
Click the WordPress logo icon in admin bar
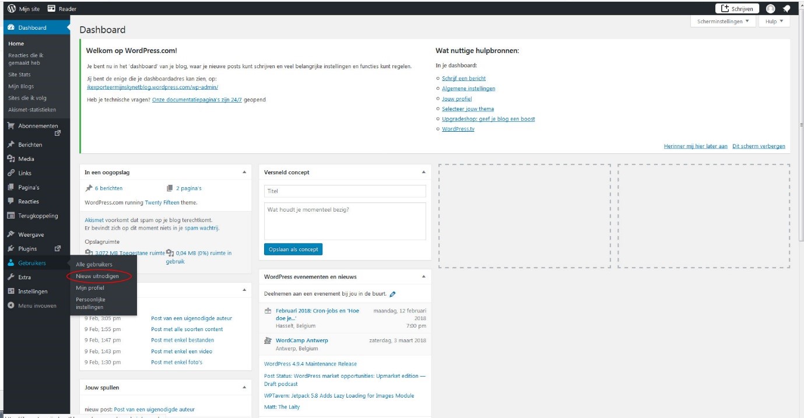click(11, 8)
